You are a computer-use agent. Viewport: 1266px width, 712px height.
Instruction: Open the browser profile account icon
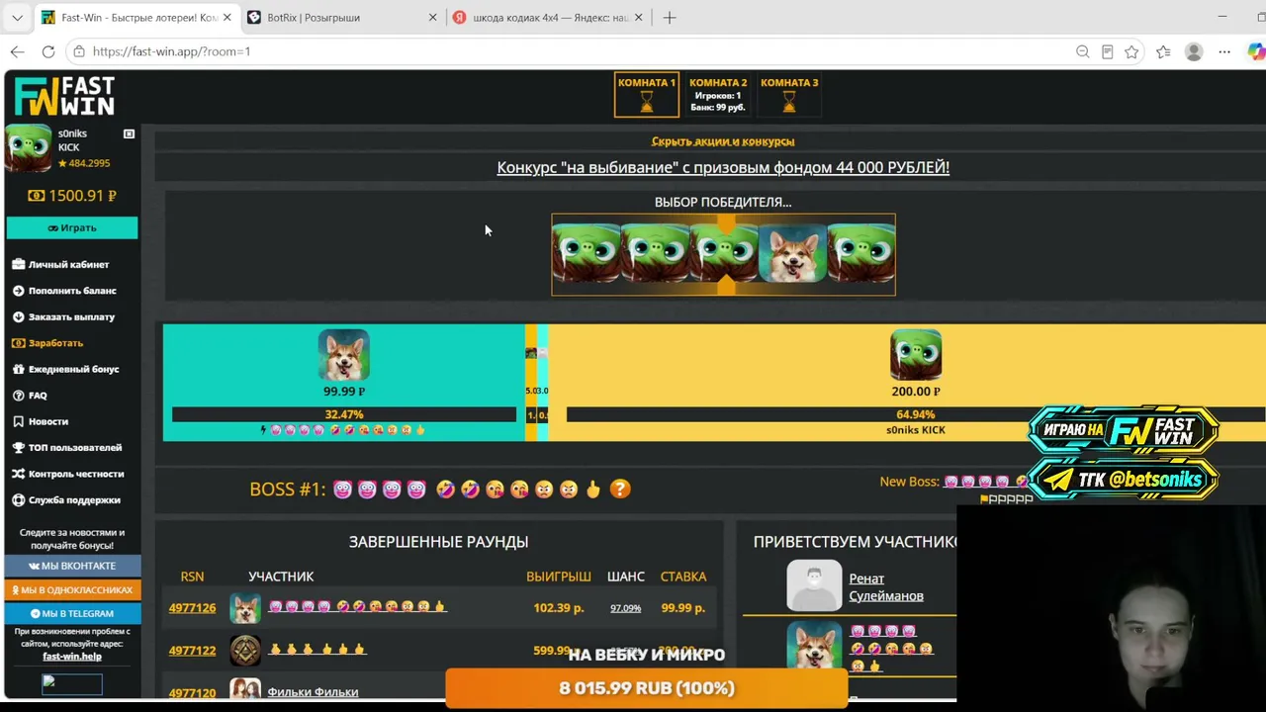point(1194,51)
